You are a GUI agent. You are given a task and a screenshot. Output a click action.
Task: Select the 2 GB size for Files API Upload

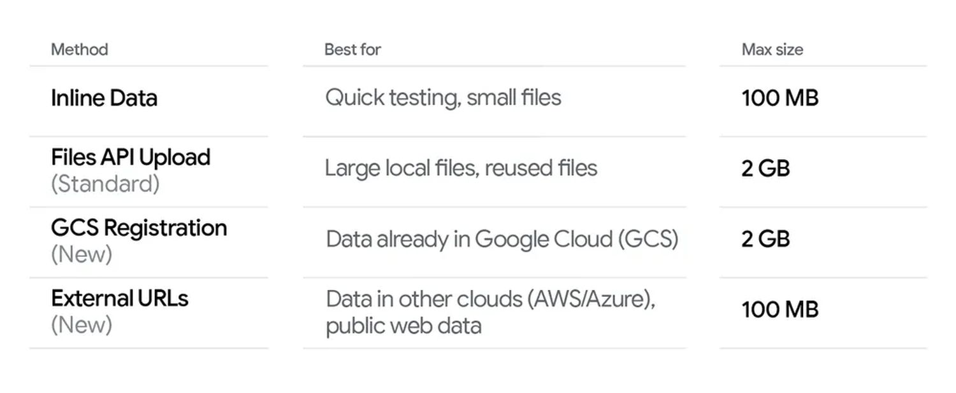point(765,169)
